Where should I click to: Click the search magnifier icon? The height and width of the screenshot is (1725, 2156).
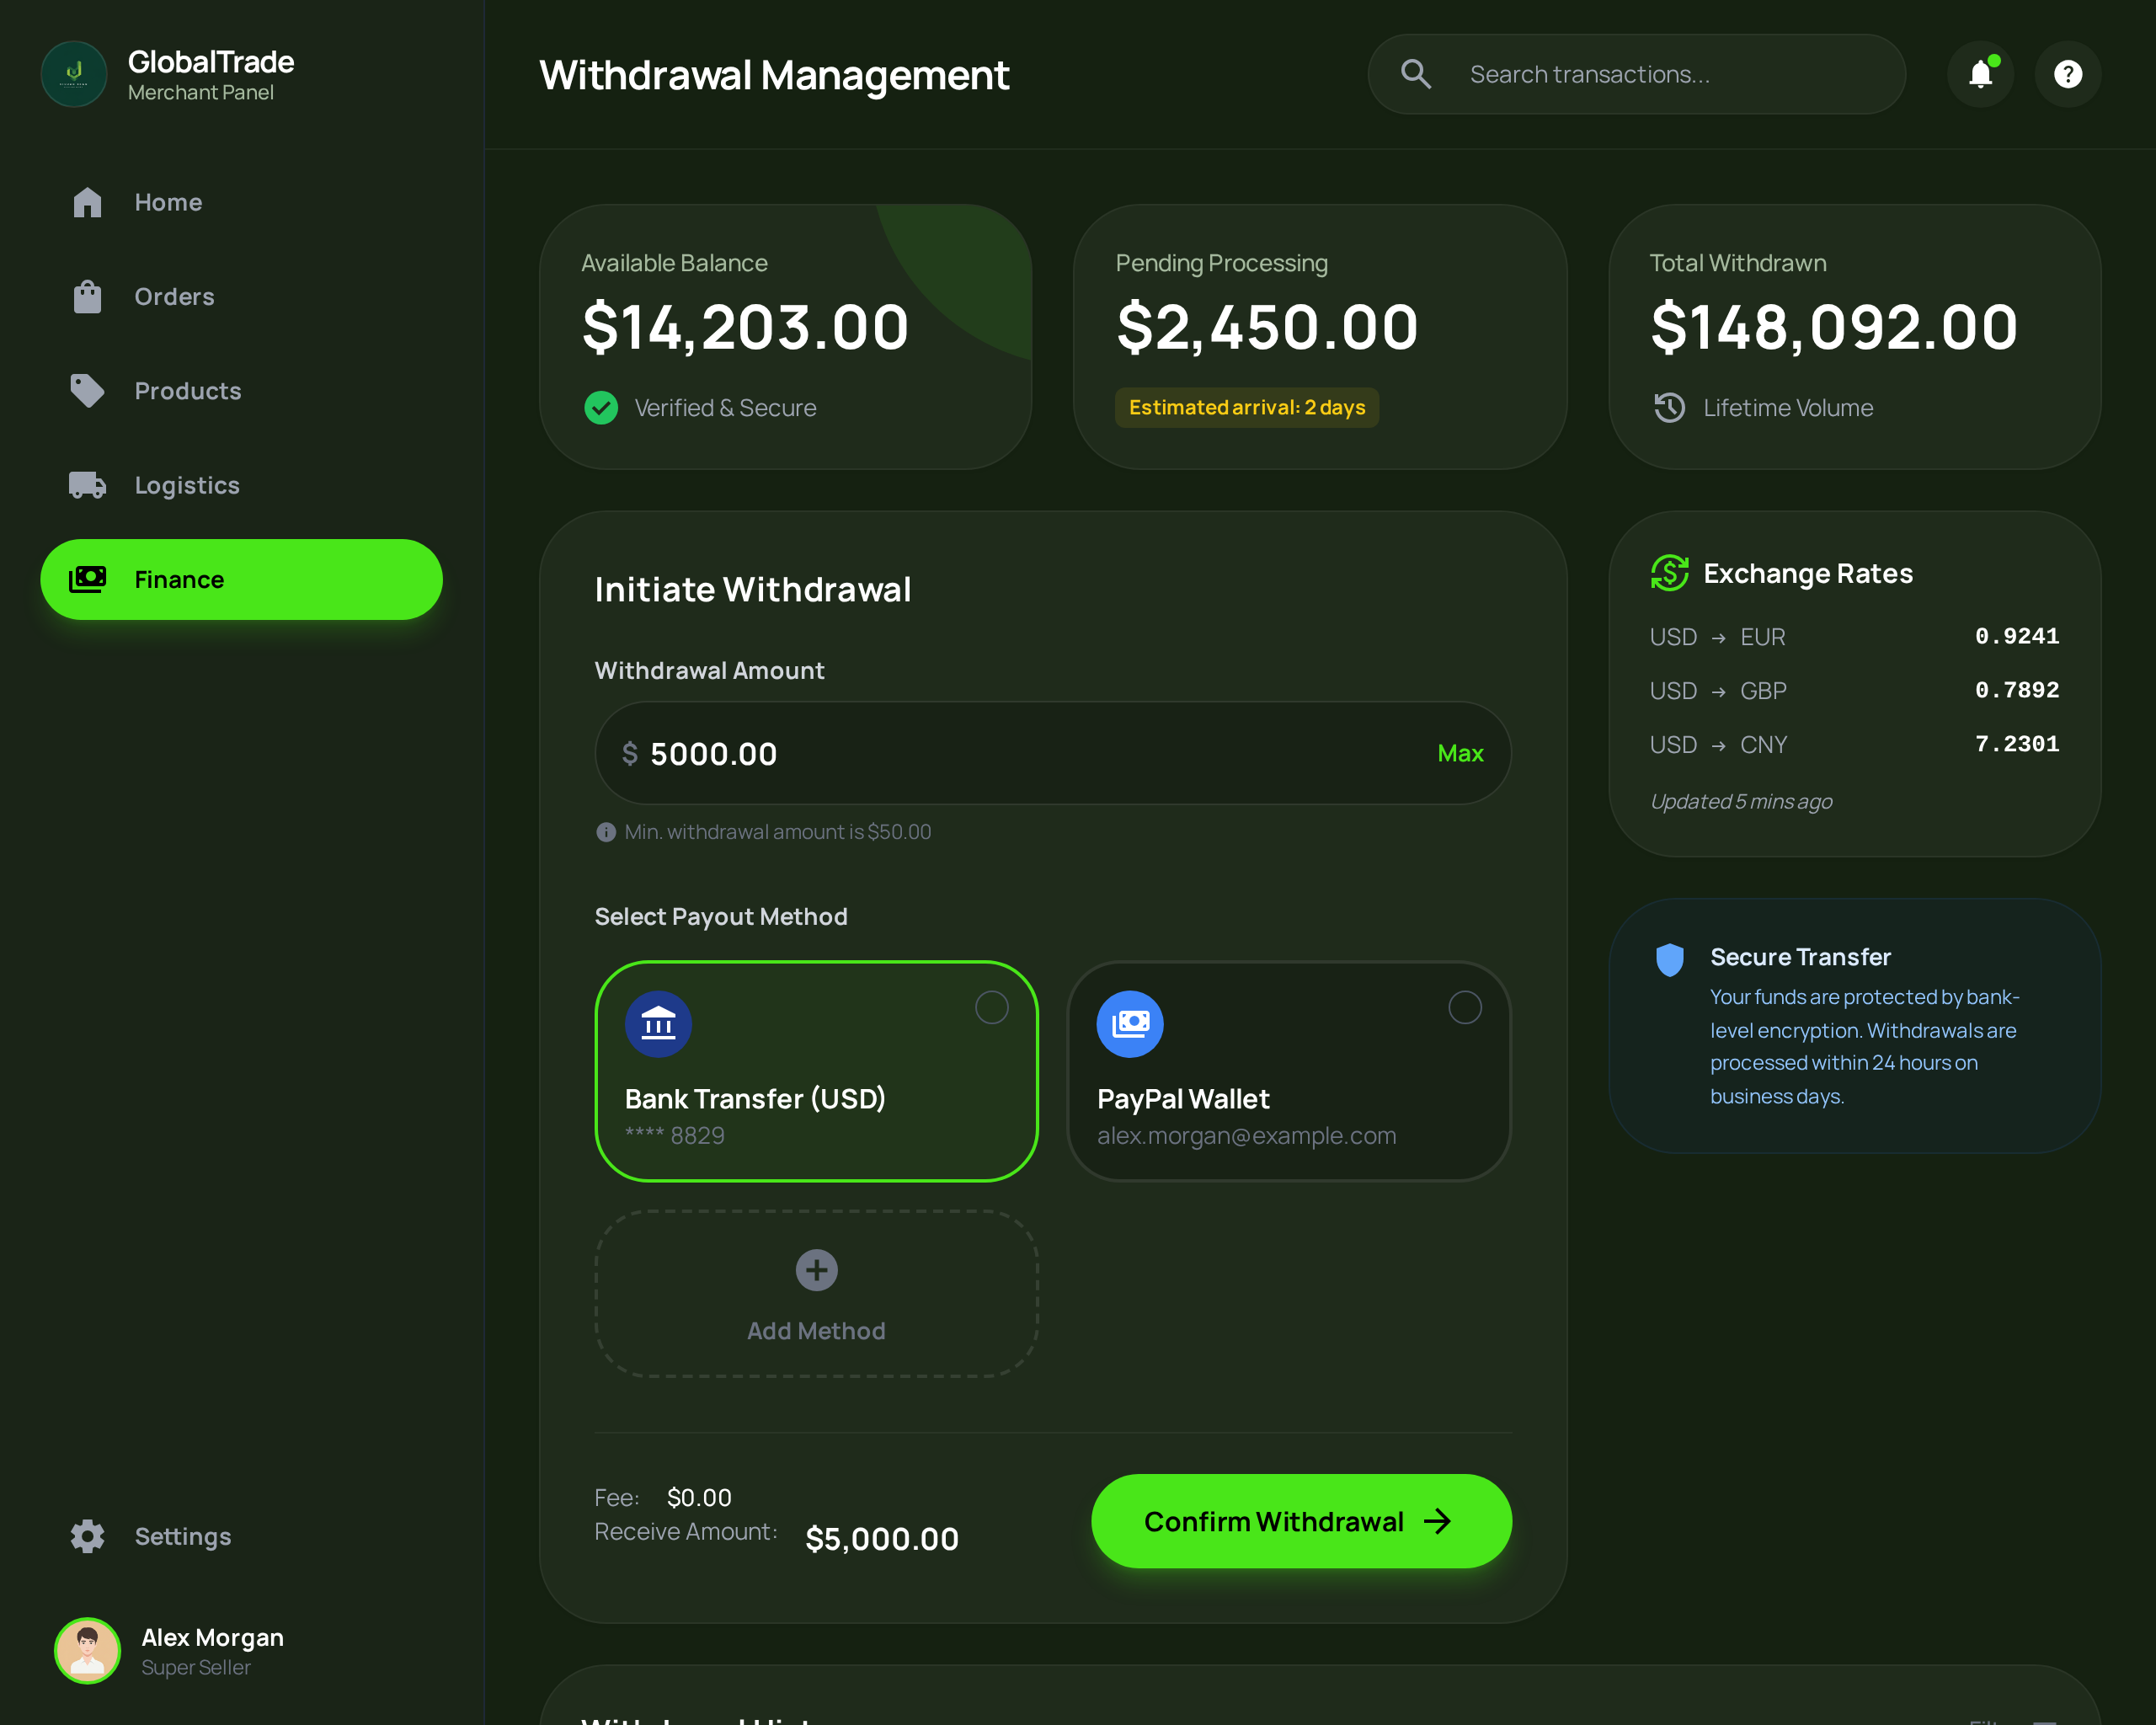[x=1415, y=74]
